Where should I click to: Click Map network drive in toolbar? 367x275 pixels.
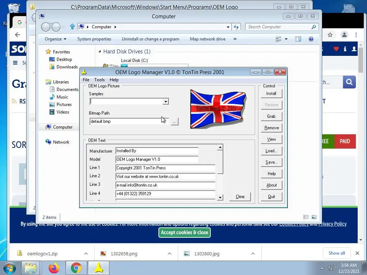point(208,39)
